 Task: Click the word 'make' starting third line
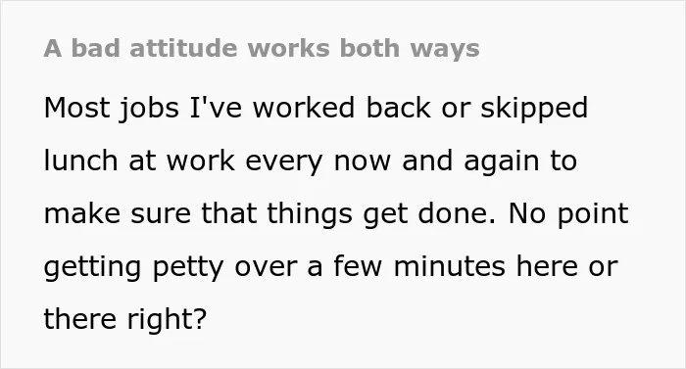click(x=82, y=213)
